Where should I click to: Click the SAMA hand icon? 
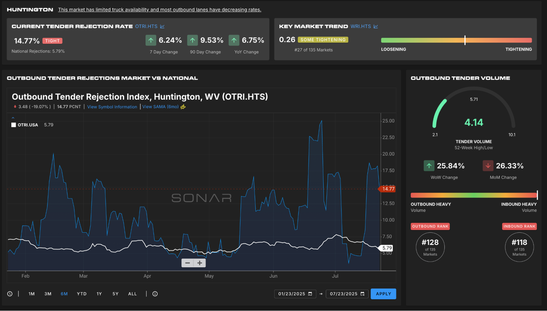[183, 107]
